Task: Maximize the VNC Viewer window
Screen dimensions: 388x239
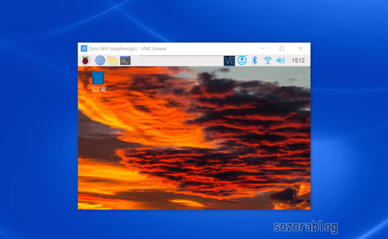Action: [x=282, y=48]
